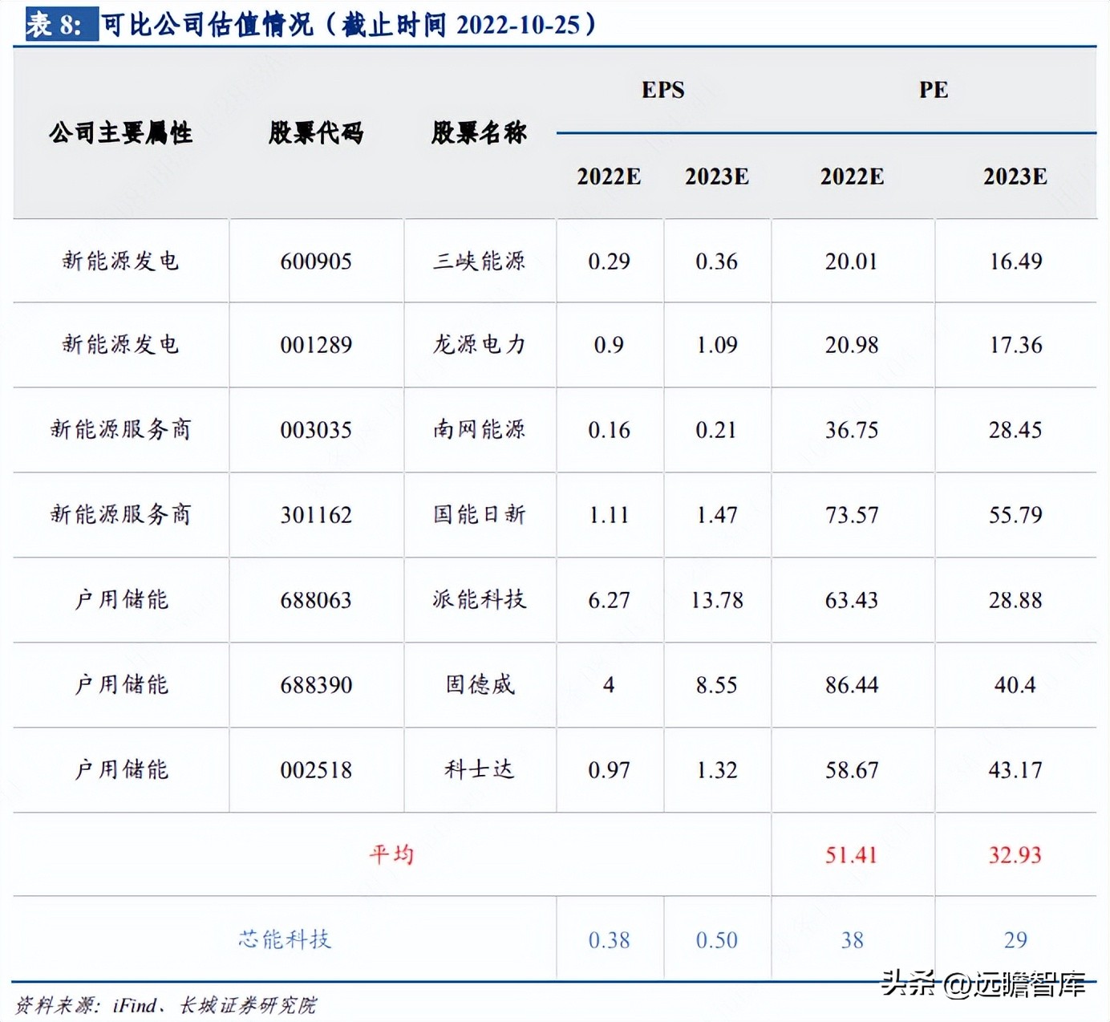Click stock code 003035
The image size is (1110, 1022).
(316, 430)
